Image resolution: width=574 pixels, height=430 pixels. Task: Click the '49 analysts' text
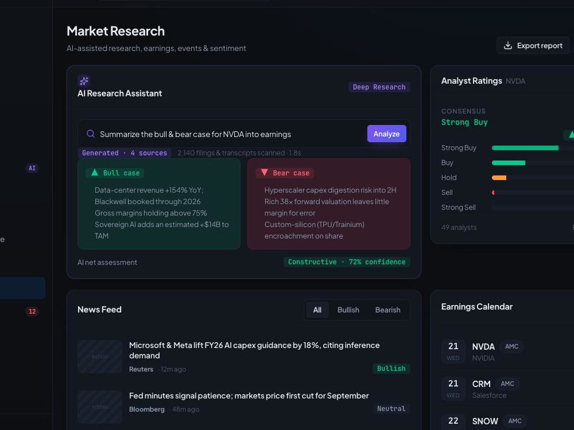459,228
